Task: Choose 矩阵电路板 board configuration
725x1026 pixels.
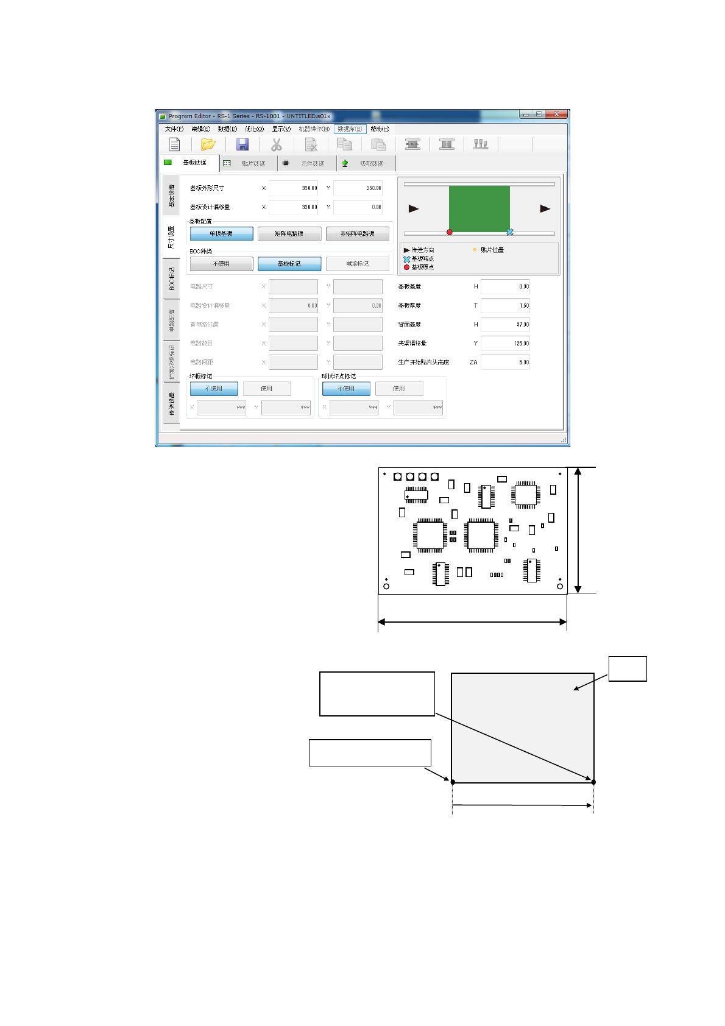Action: [289, 234]
